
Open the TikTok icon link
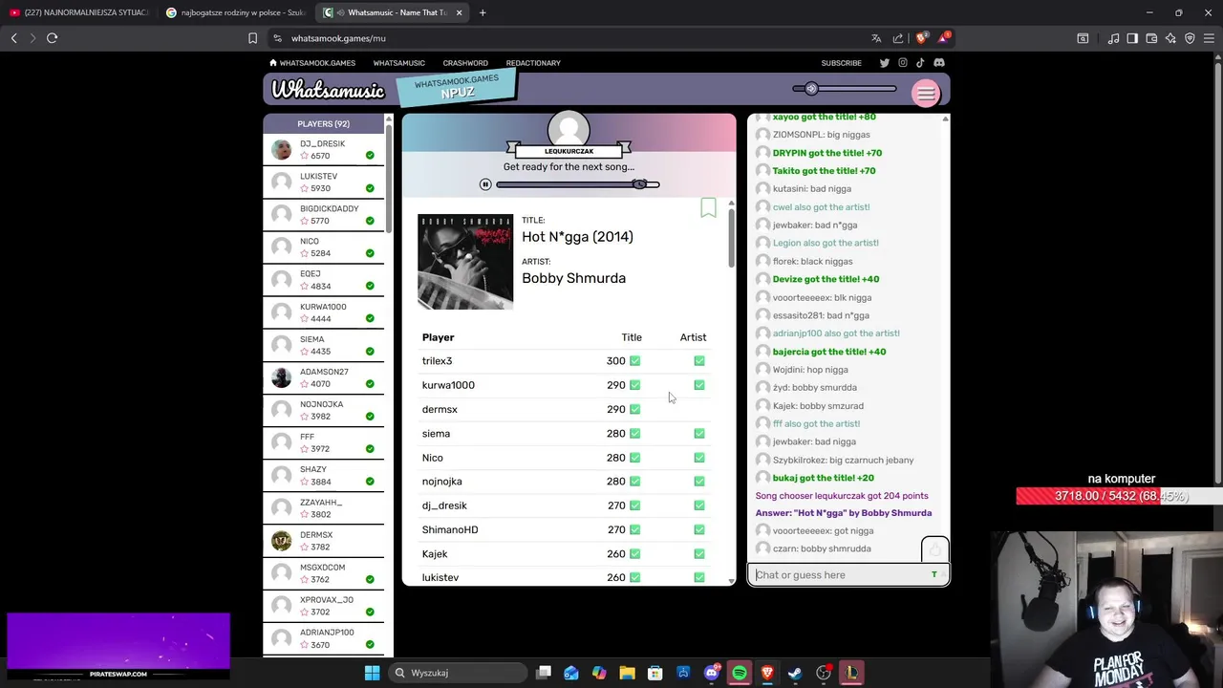tap(920, 63)
